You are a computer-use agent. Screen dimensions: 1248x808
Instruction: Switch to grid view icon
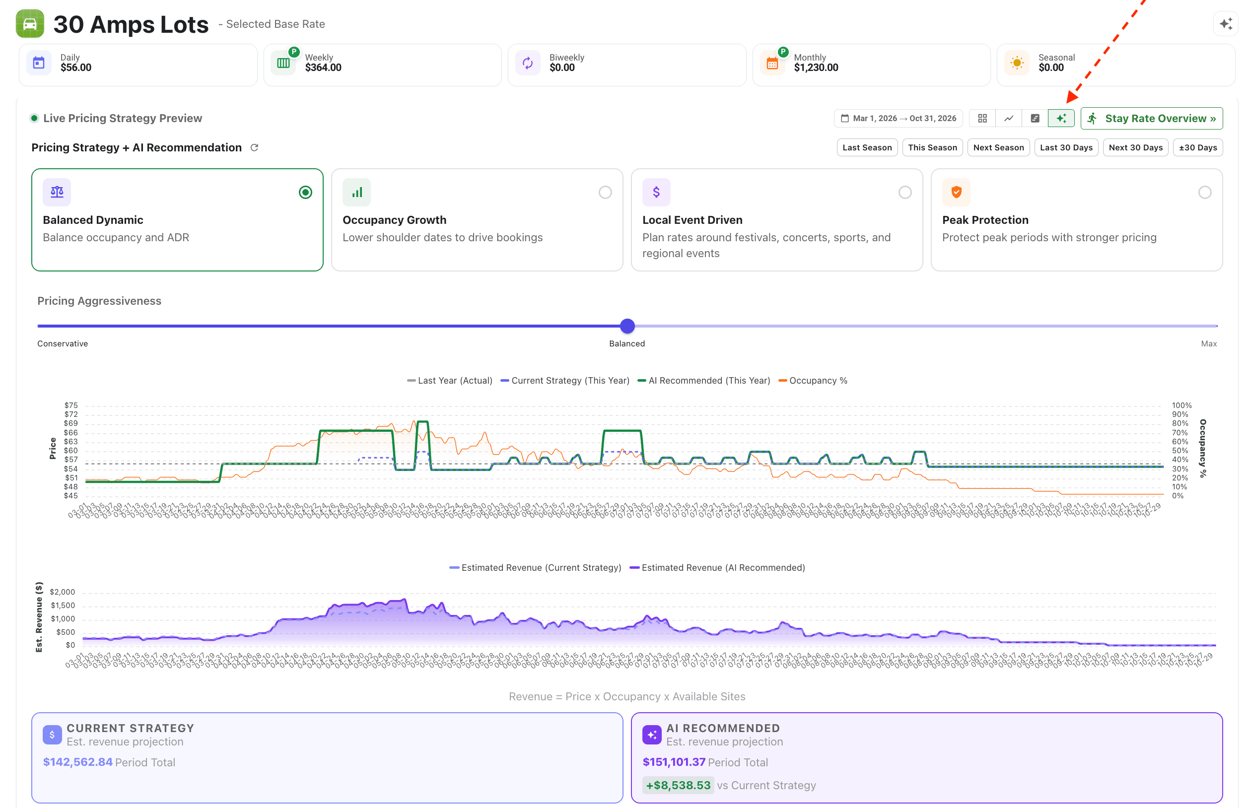[x=982, y=119]
